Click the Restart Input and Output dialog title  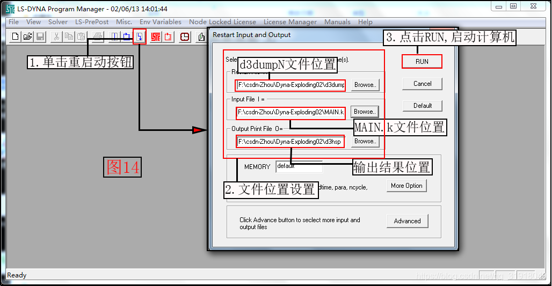click(251, 35)
